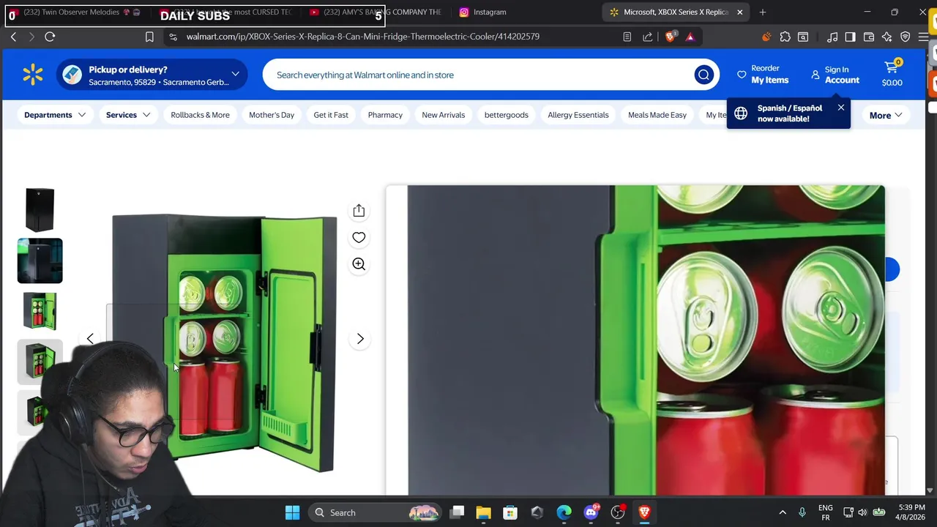Open browser Extensions puzzle icon
The image size is (937, 527).
click(785, 37)
